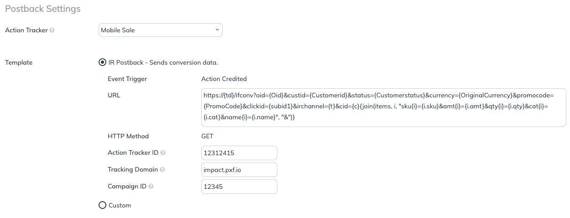Select the IR Postback radio button
570x218 pixels.
103,62
